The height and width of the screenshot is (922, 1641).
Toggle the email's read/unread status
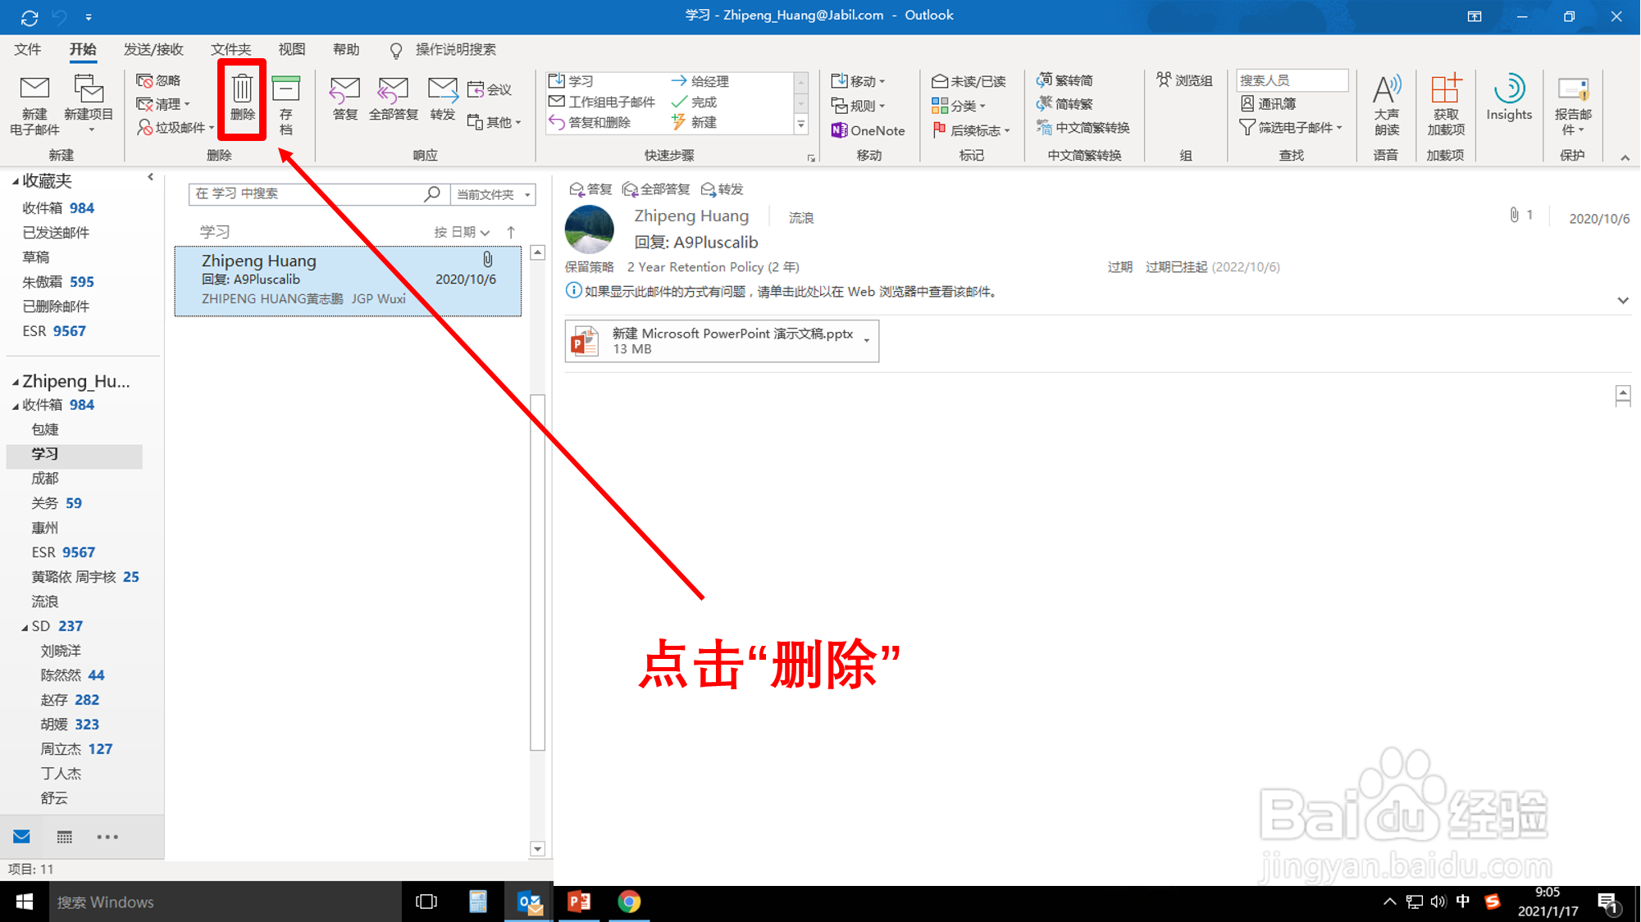coord(971,80)
